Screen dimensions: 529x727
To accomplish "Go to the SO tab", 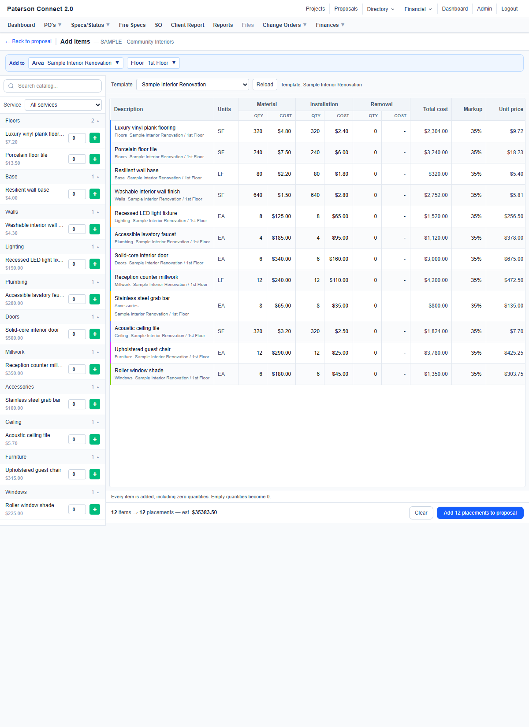I will pyautogui.click(x=159, y=25).
